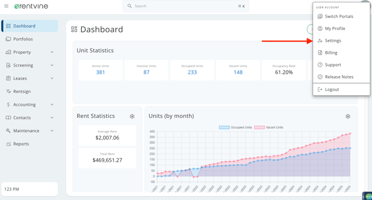Click the 123 PM account box
Viewport: 372px width, 200px height.
point(30,189)
